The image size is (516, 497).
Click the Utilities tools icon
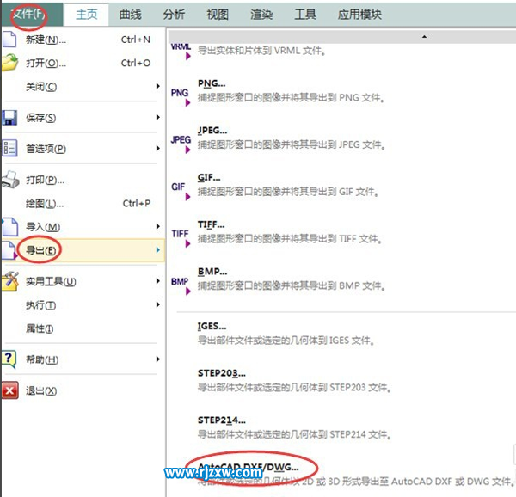(10, 281)
